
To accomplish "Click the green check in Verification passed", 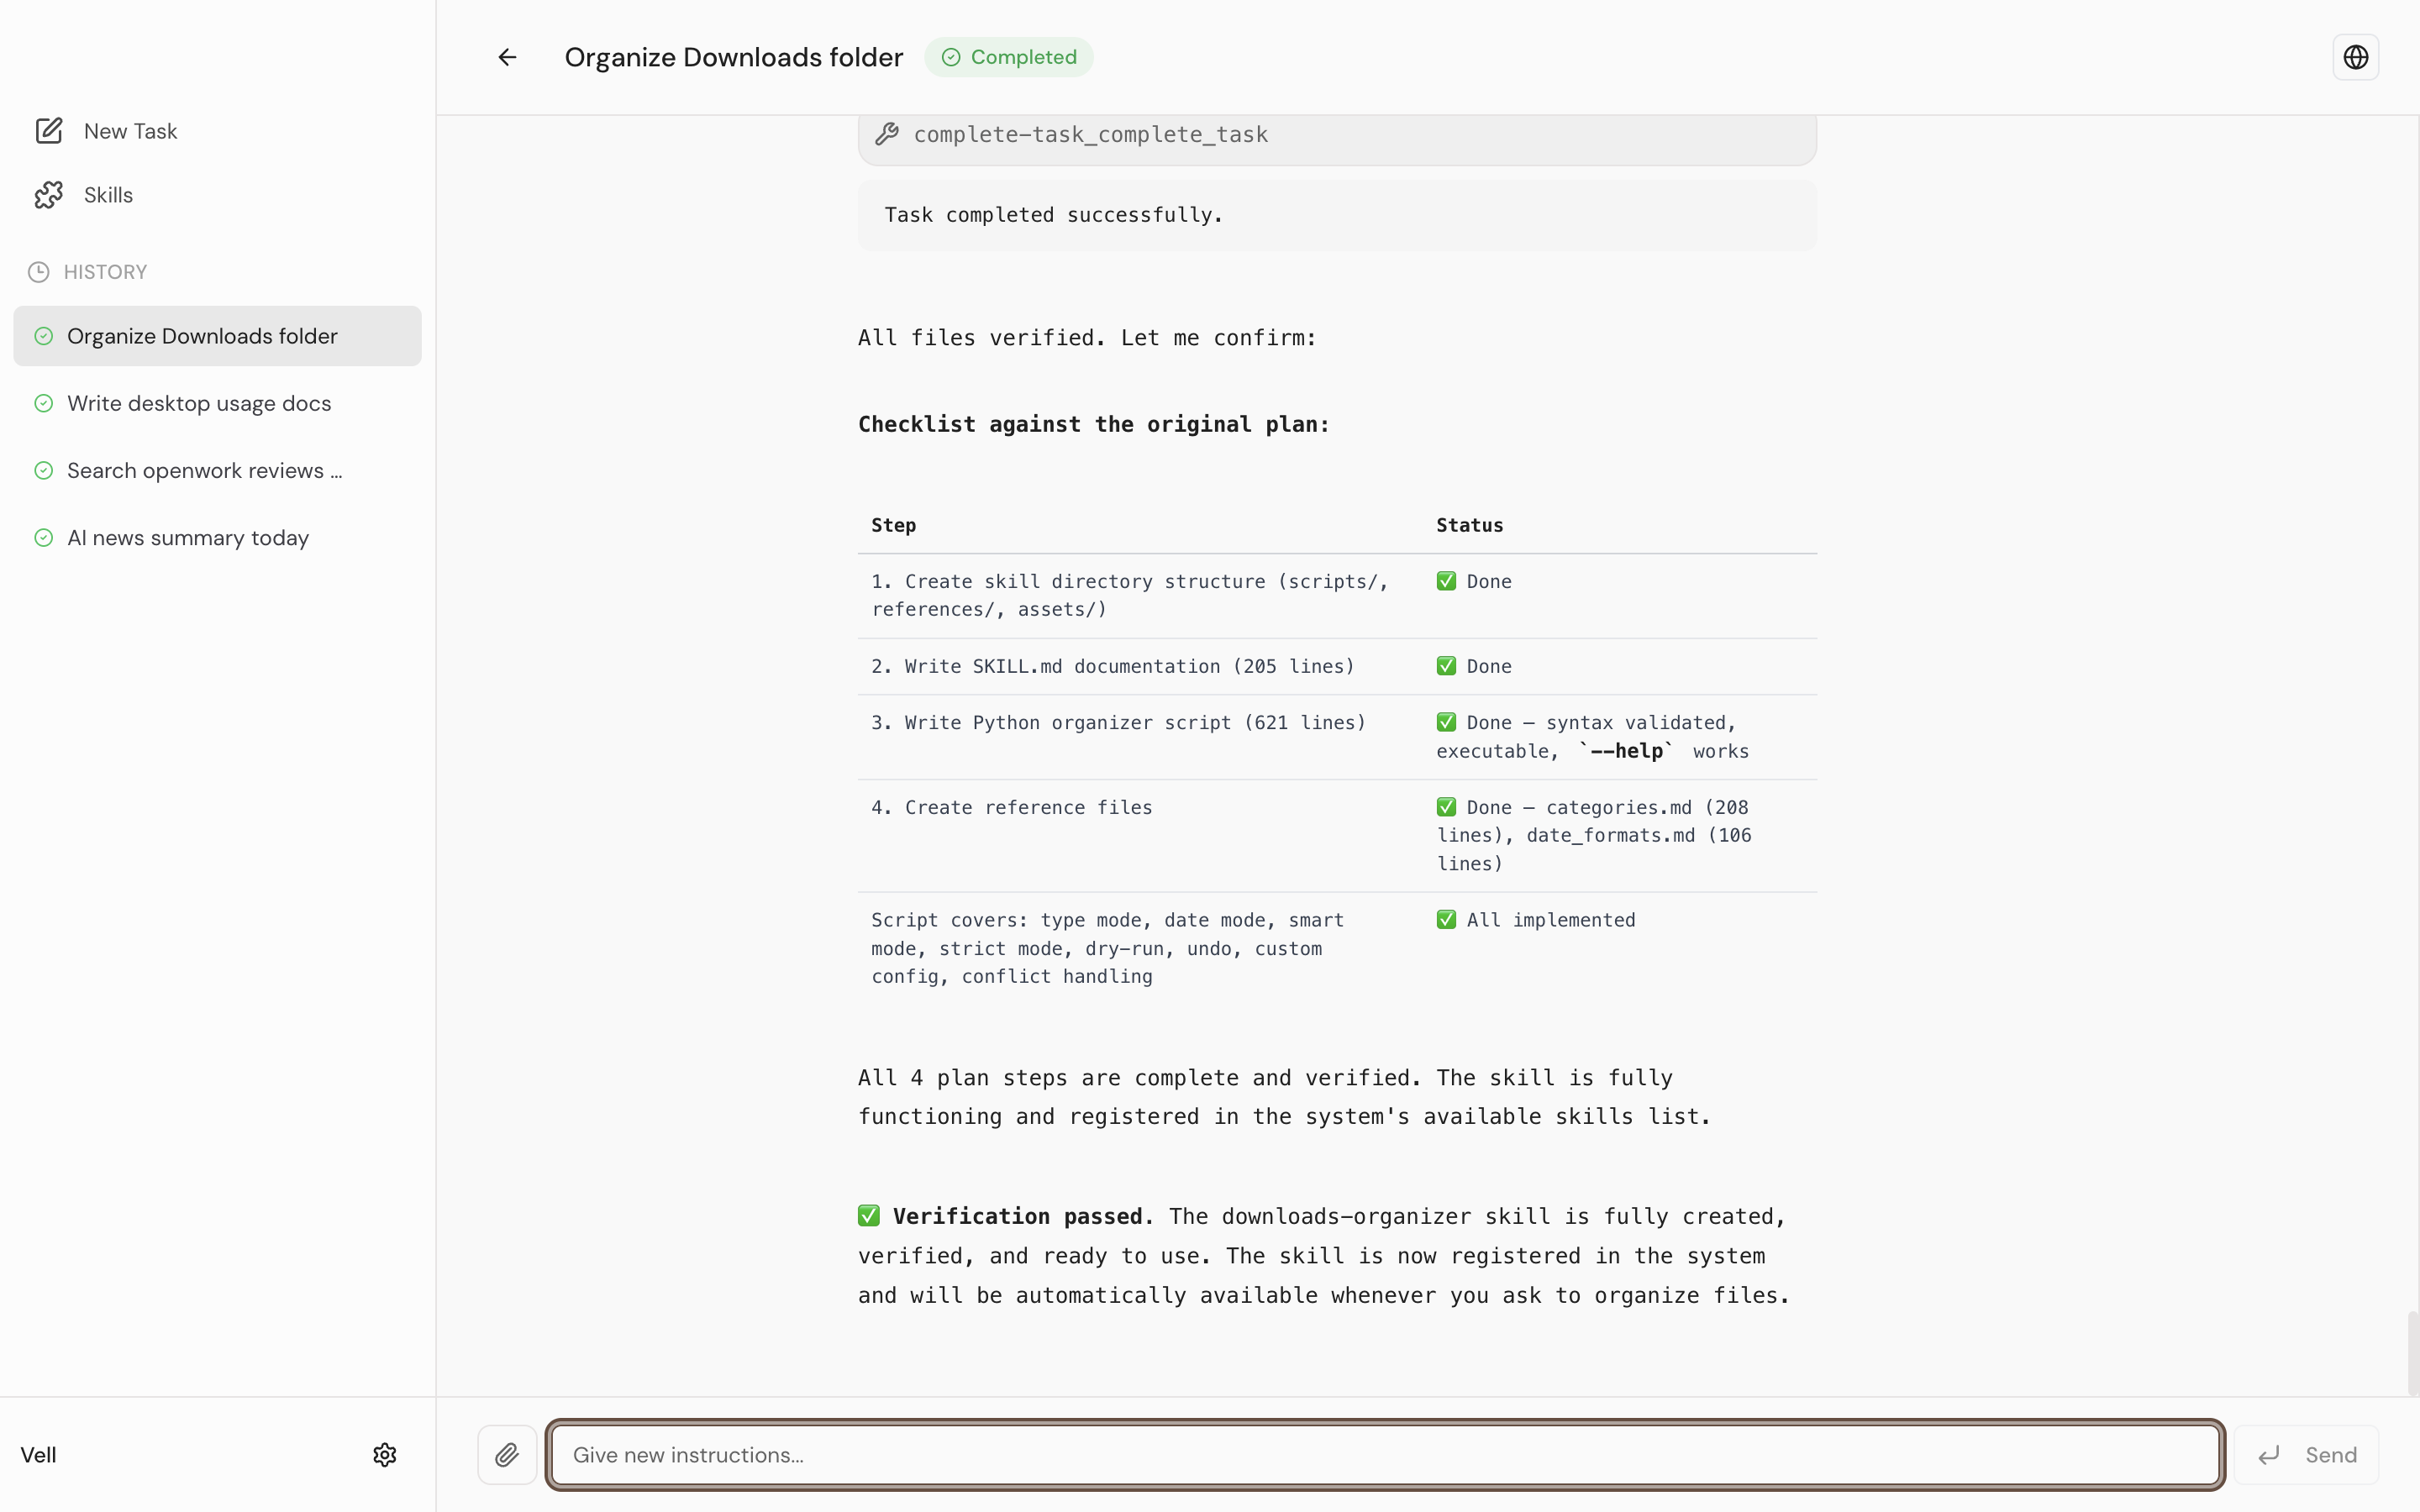I will click(869, 1216).
